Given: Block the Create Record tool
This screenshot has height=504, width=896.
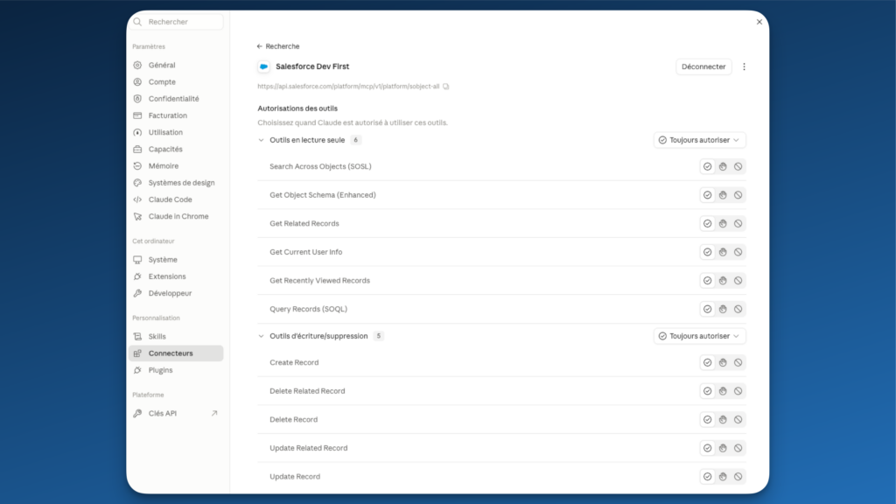Looking at the screenshot, I should 738,362.
